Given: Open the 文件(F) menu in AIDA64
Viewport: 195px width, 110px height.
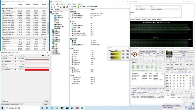Looking at the screenshot, I should 52,4.
